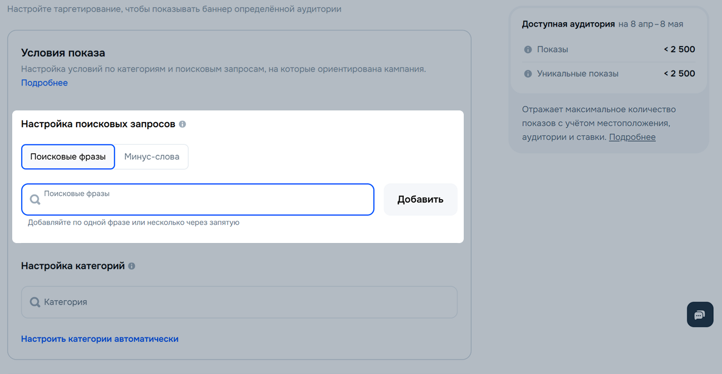Image resolution: width=722 pixels, height=374 pixels.
Task: Open the support chat widget
Action: point(700,315)
